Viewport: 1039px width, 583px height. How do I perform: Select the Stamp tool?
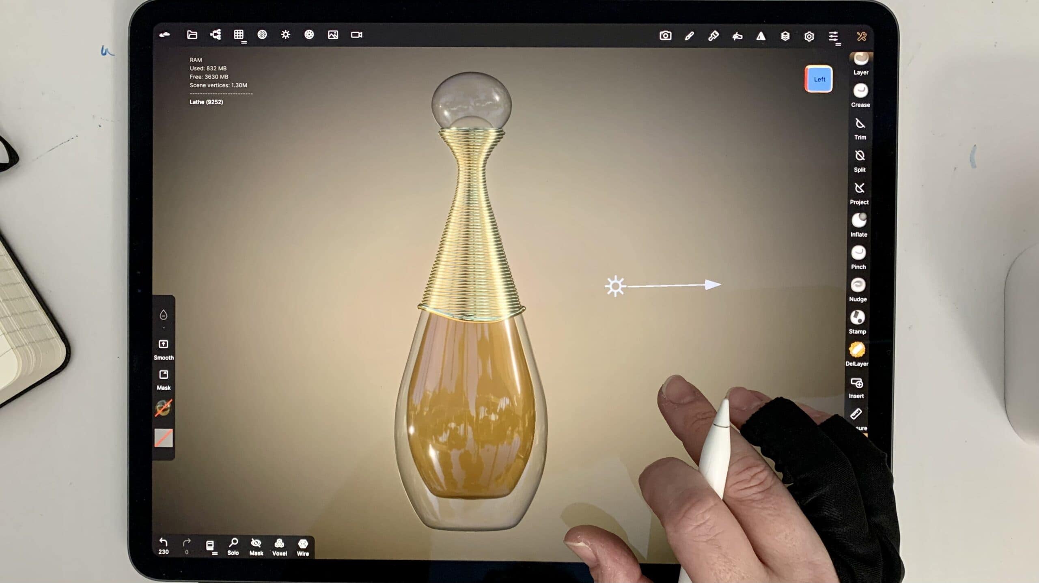pos(857,318)
